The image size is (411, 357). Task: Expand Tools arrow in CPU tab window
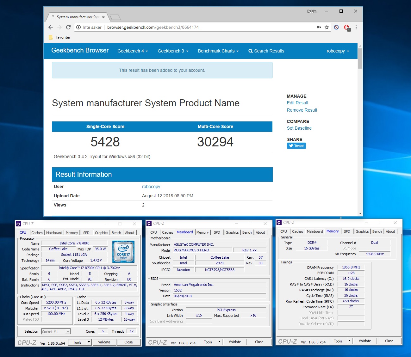[x=89, y=342]
